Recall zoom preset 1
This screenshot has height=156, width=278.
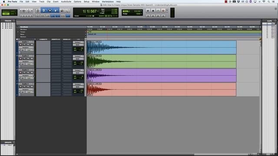click(x=21, y=16)
